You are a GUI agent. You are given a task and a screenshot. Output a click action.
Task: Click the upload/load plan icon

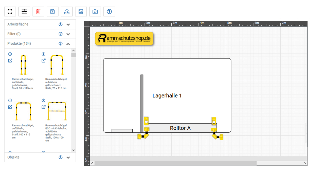click(x=67, y=11)
